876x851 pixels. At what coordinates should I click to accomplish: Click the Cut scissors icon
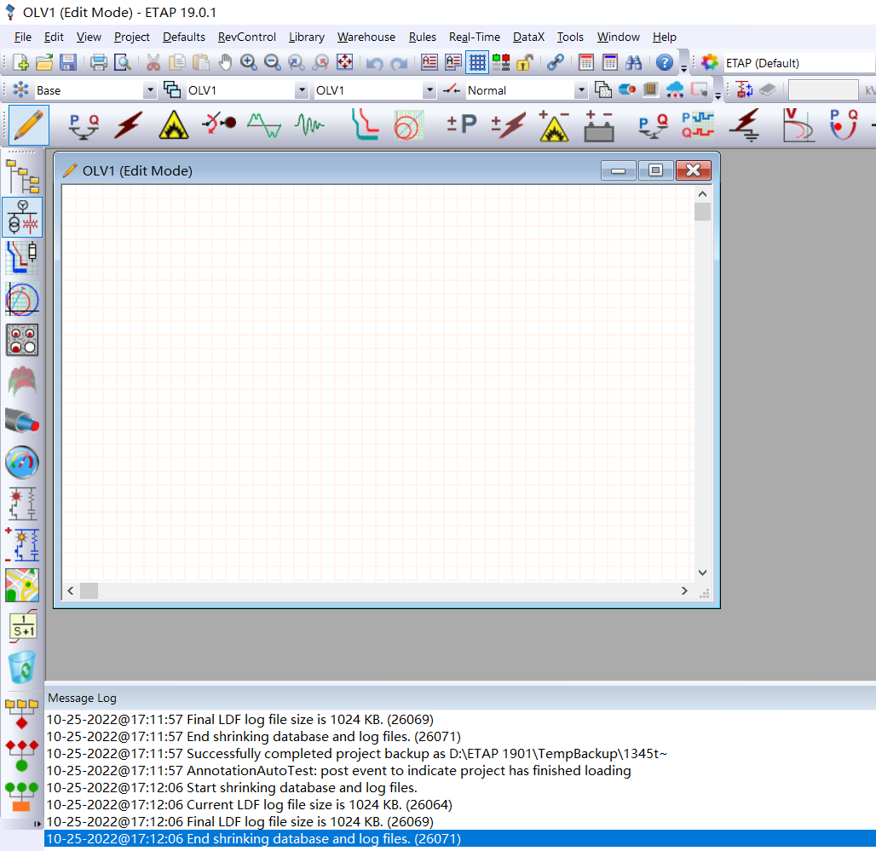tap(153, 62)
